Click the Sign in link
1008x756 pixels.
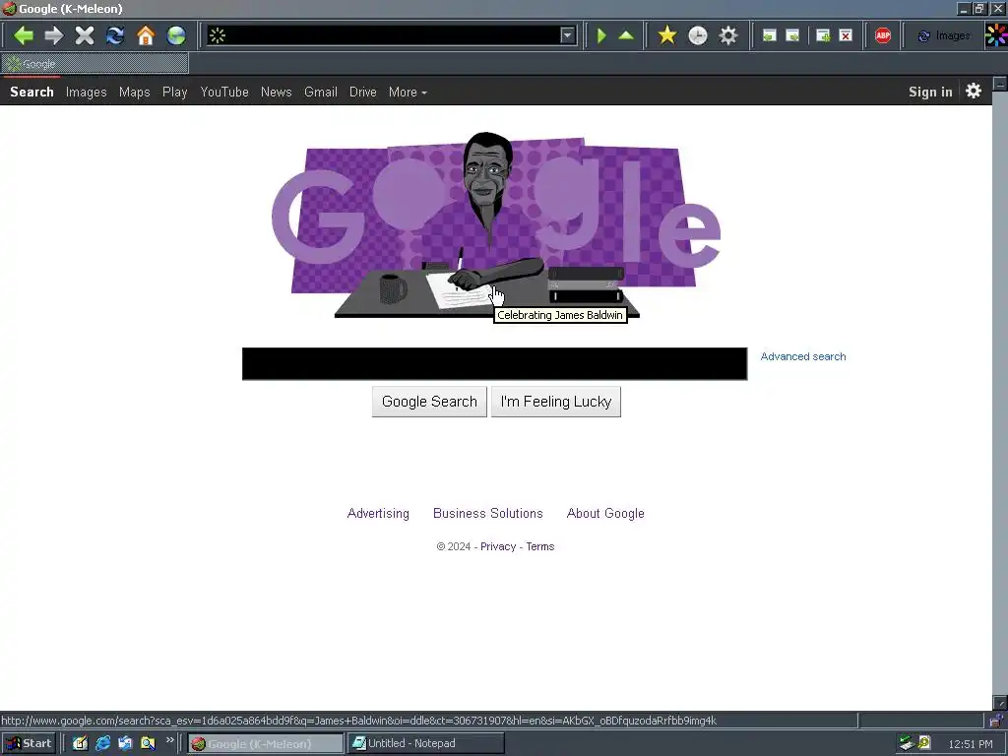point(930,92)
